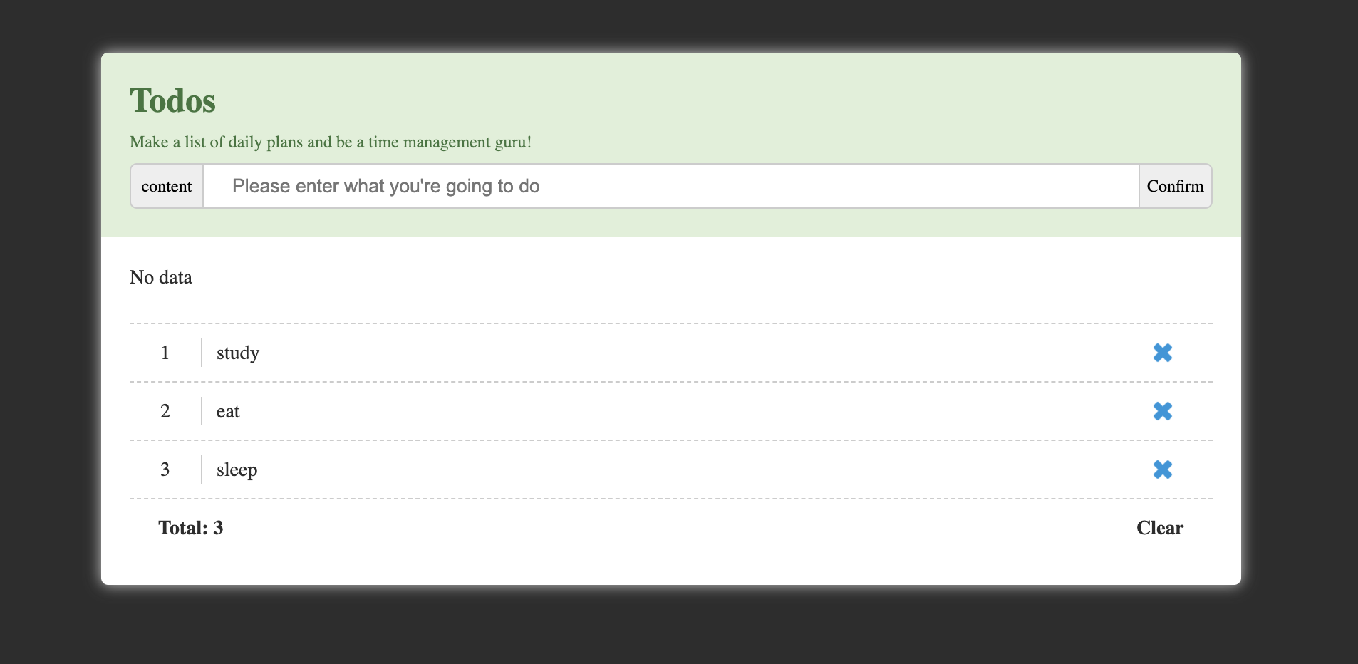Select the sleep todo text

tap(237, 470)
